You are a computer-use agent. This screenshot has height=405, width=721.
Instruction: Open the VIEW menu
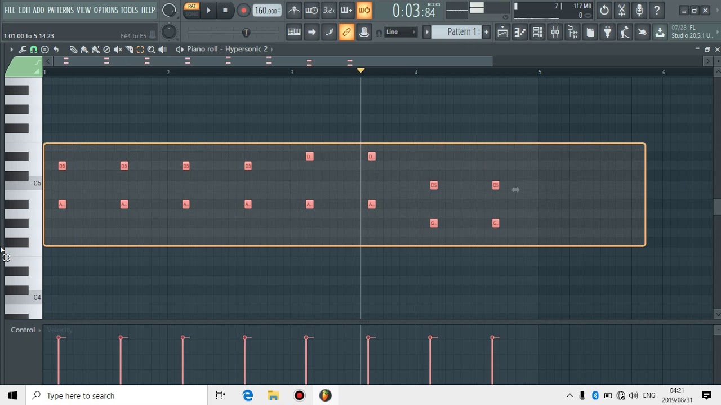(x=83, y=10)
